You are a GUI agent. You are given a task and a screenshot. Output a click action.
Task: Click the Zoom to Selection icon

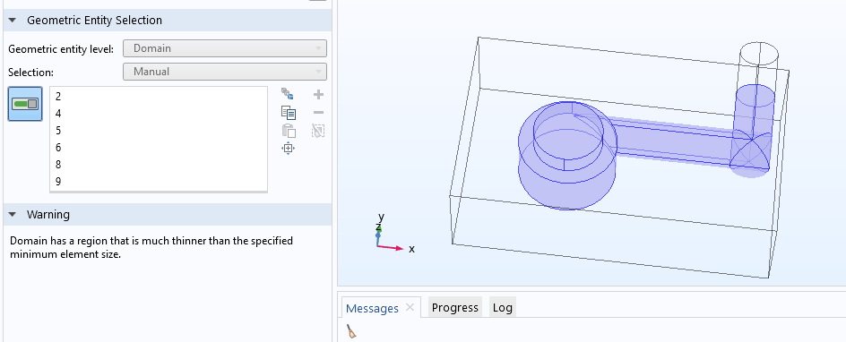288,148
